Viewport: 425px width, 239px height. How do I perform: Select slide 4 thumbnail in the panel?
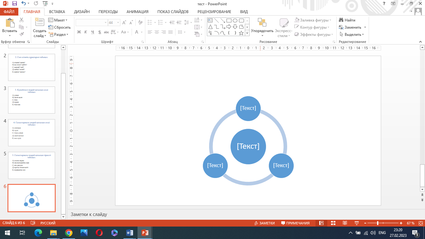point(31,133)
